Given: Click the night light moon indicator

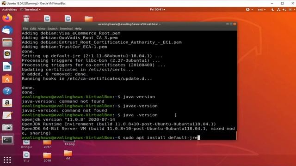Looking at the screenshot, I should pos(272,9).
